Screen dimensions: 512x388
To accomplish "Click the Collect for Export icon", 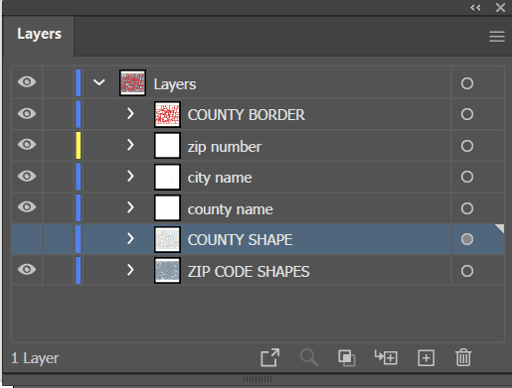I will [x=270, y=357].
